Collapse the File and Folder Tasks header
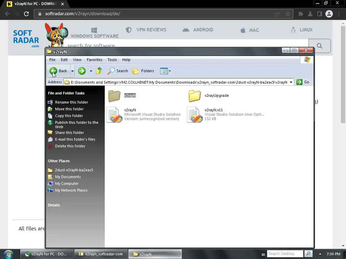 coord(66,93)
